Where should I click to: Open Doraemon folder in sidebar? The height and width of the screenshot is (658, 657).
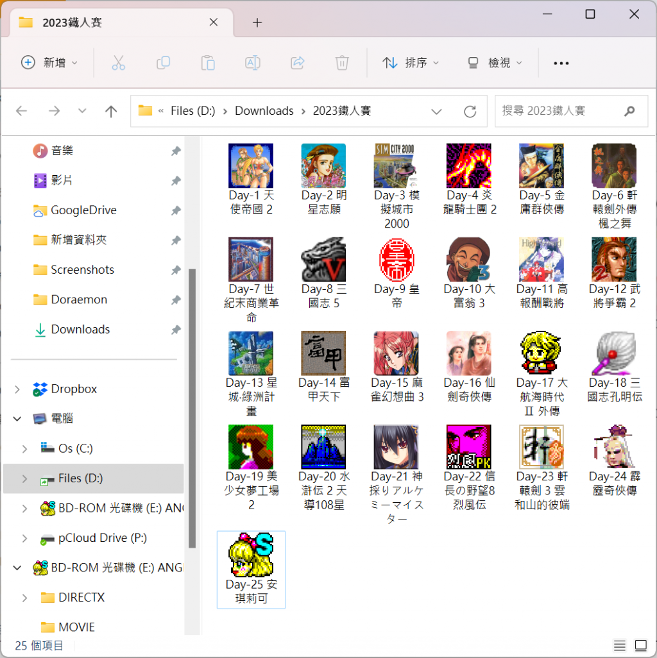[79, 299]
